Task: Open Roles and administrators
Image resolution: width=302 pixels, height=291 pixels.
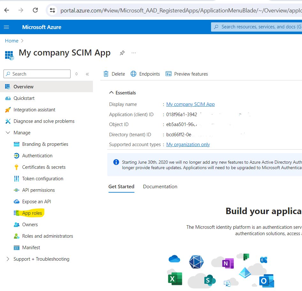Action: tap(48, 236)
